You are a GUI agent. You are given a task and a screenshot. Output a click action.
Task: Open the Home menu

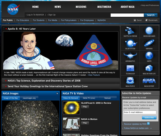coord(35,7)
